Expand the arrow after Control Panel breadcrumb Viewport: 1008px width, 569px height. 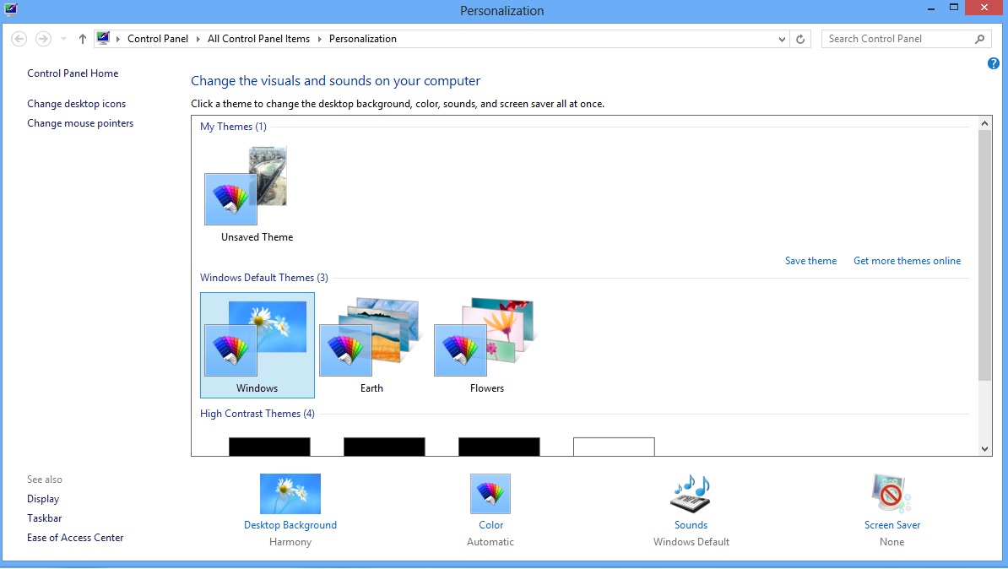[198, 39]
